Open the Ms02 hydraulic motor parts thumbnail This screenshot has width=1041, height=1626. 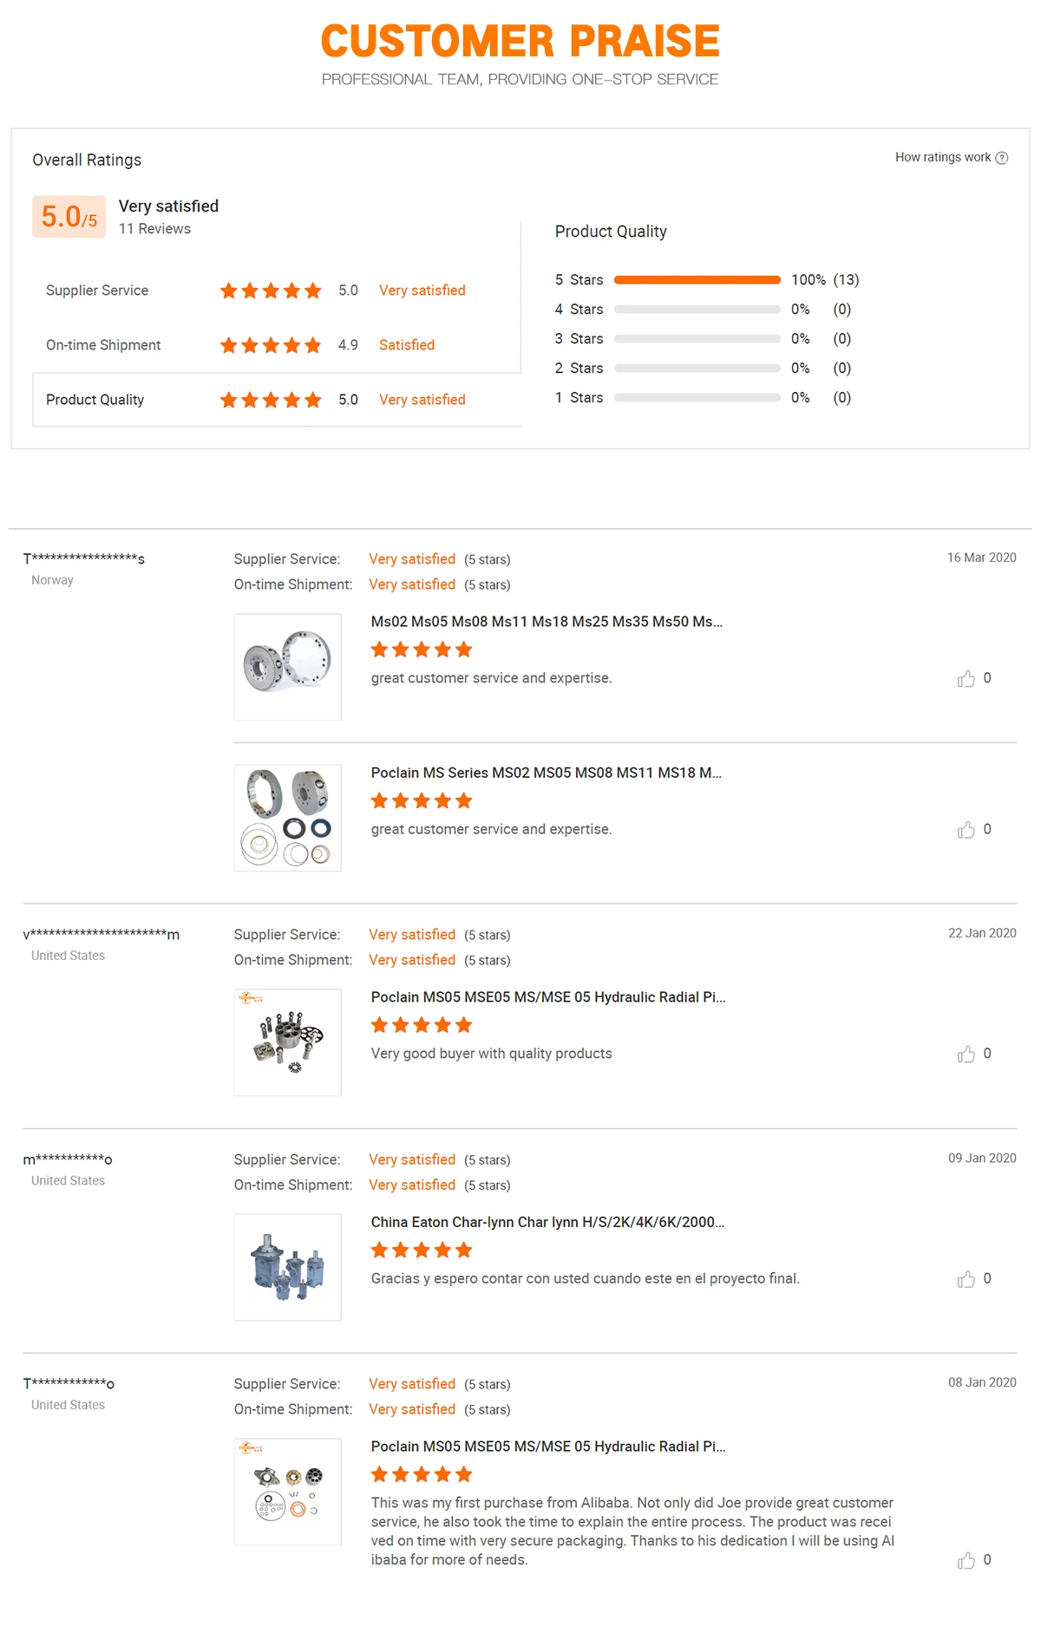tap(288, 667)
